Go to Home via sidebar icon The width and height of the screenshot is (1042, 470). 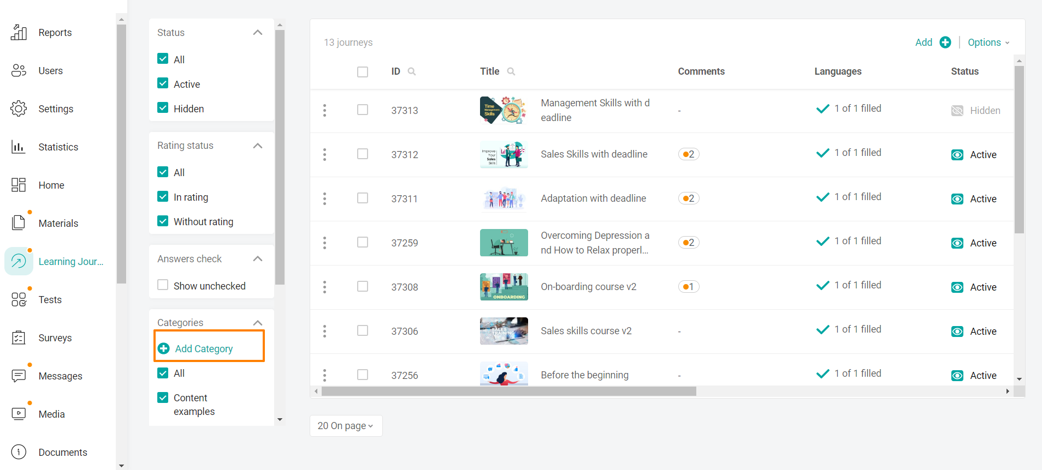tap(19, 185)
